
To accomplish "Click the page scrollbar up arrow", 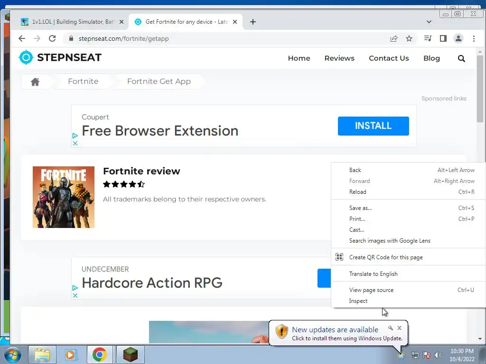I will coord(480,52).
